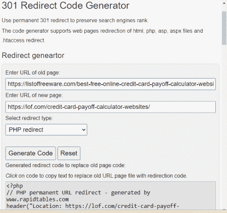This screenshot has height=213, width=227.
Task: Click the old page URL input field
Action: tap(110, 84)
